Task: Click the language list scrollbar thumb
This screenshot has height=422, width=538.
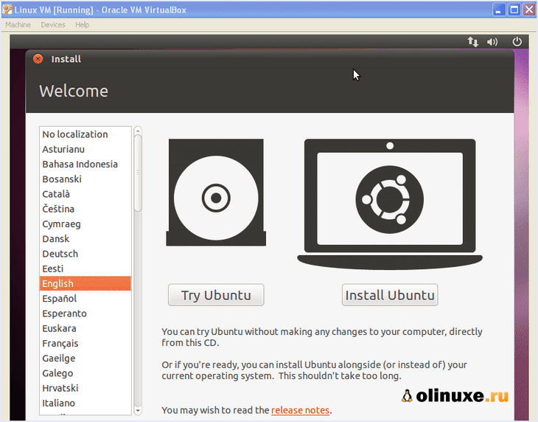Action: click(138, 173)
